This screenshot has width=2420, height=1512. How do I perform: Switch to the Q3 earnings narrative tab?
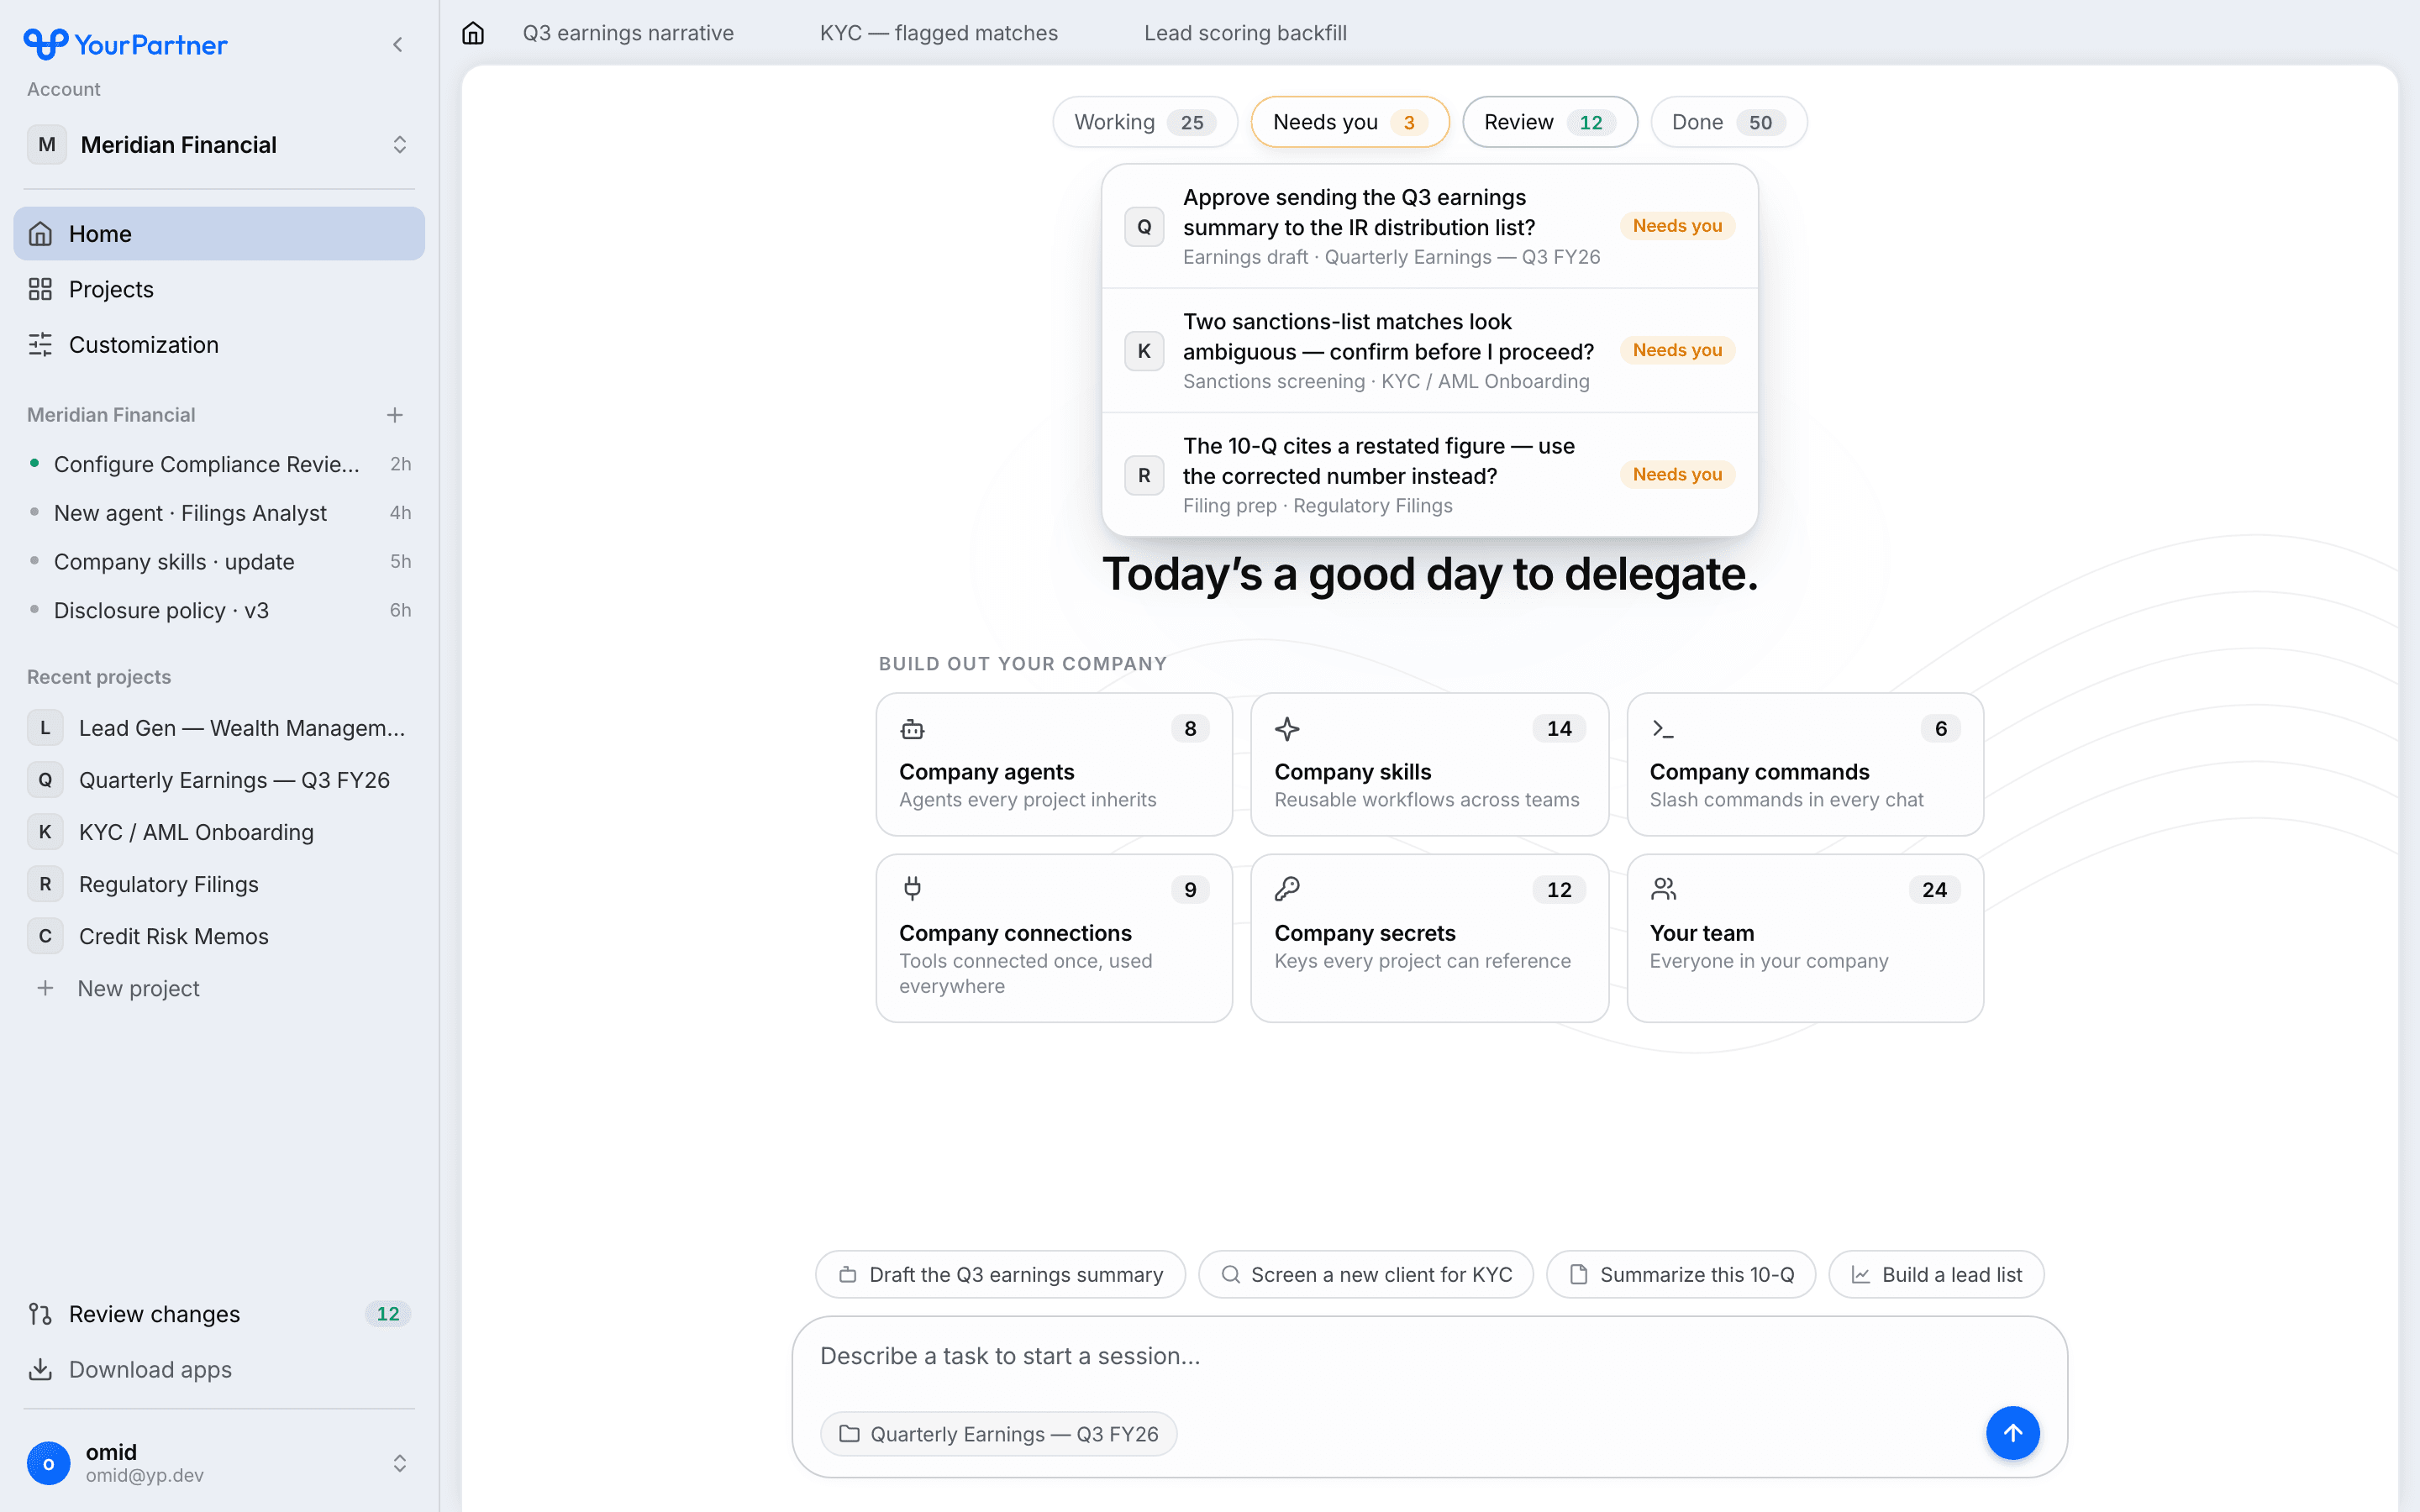click(x=628, y=33)
